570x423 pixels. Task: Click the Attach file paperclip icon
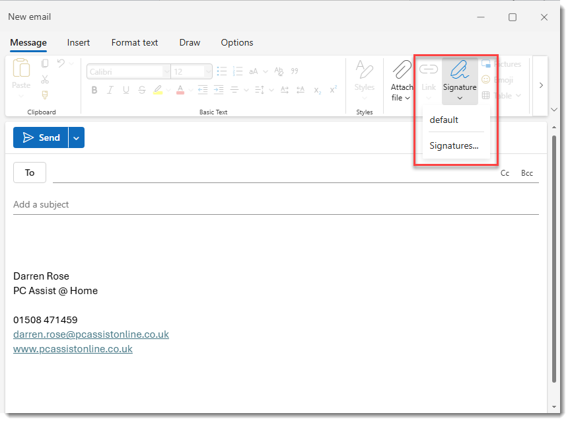tap(401, 70)
